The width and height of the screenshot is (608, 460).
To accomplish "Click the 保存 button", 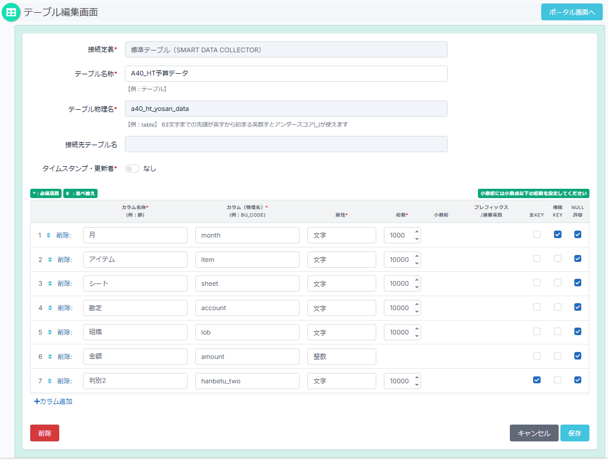I will click(x=574, y=433).
